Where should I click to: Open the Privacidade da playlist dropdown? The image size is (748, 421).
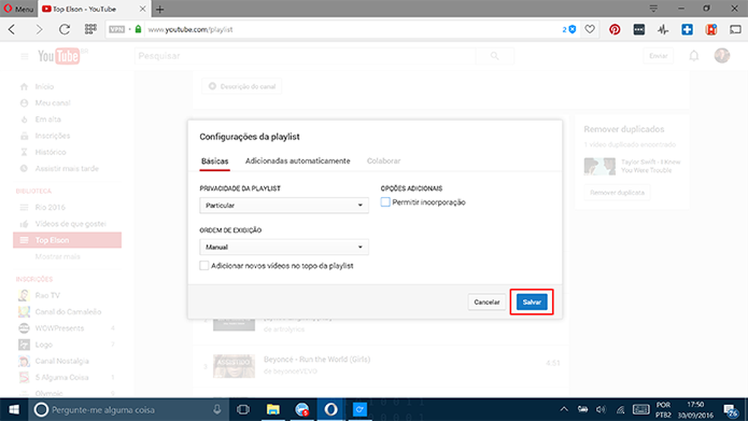284,205
